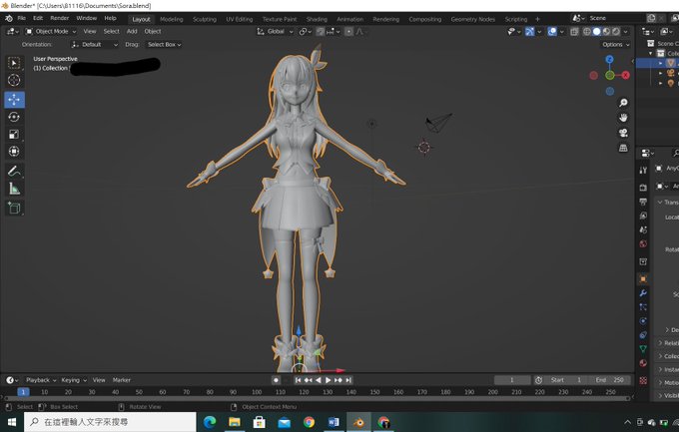679x432 pixels.
Task: Switch perspective/orthographic grid icon
Action: point(623,148)
